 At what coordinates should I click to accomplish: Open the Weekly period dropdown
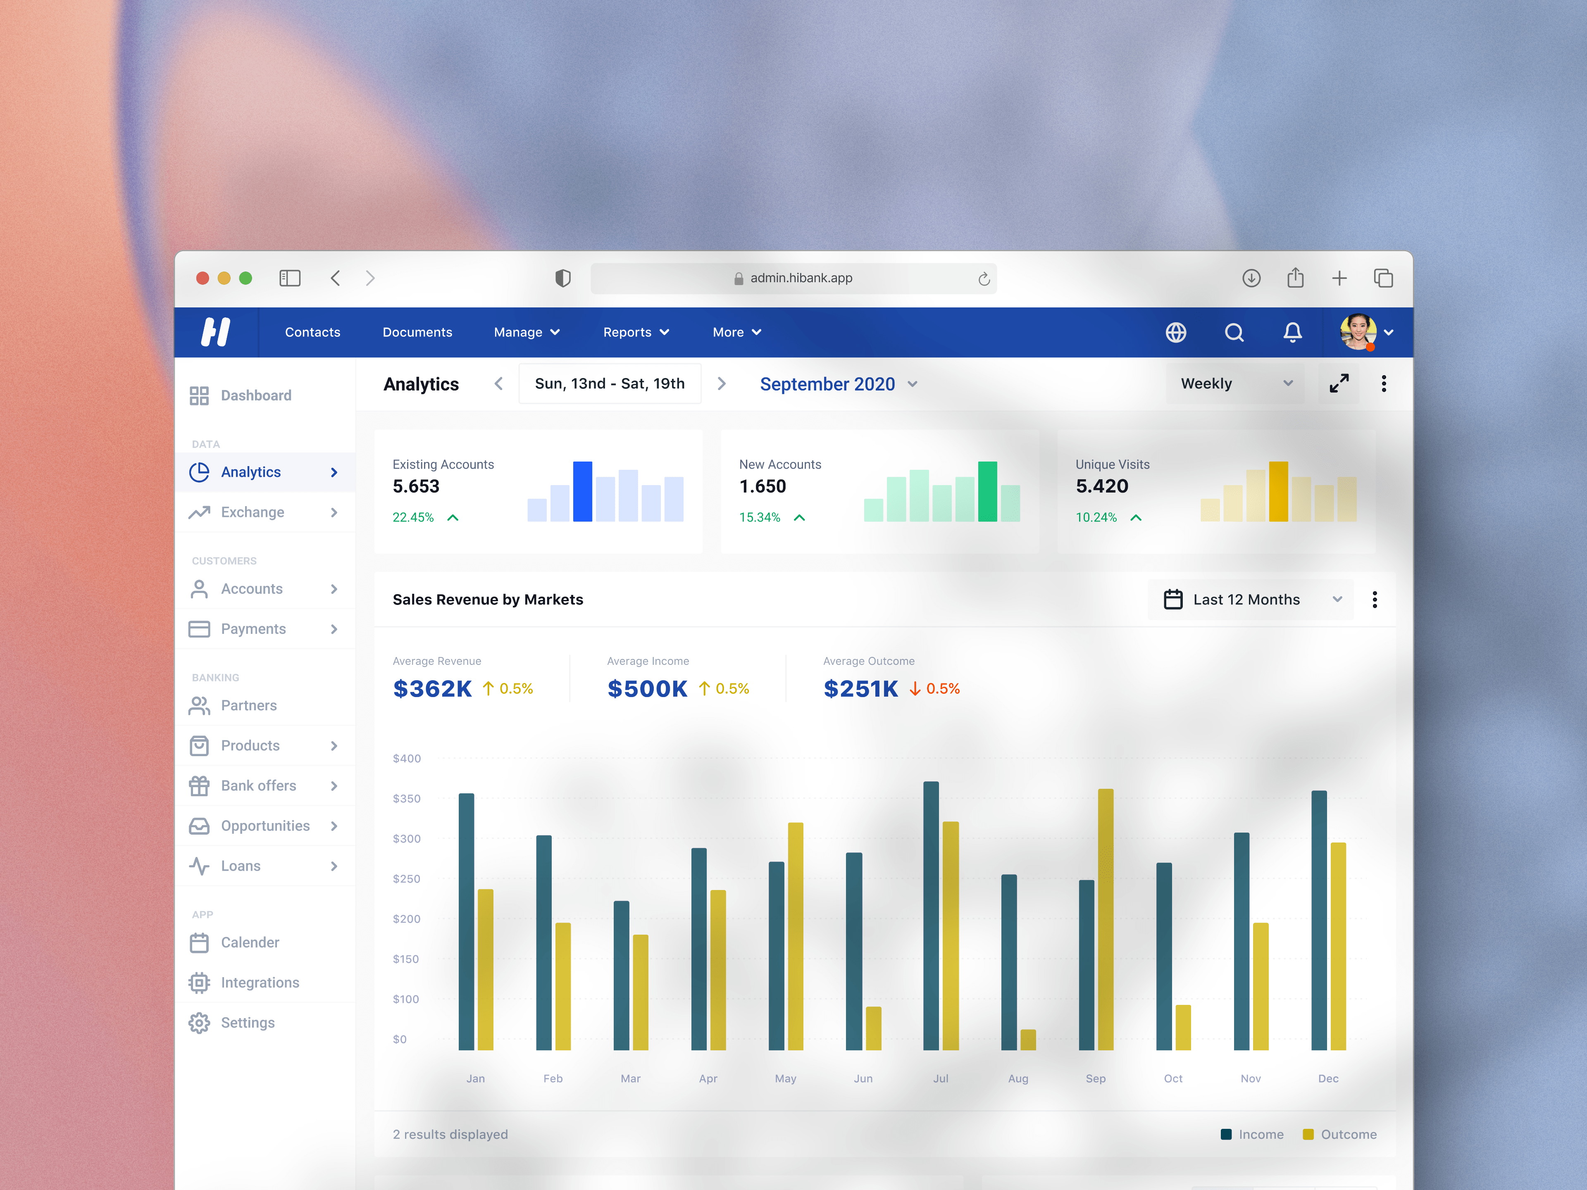[x=1235, y=384]
